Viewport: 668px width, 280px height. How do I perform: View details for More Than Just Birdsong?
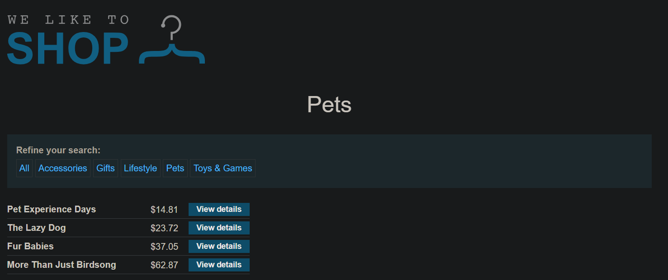click(219, 265)
